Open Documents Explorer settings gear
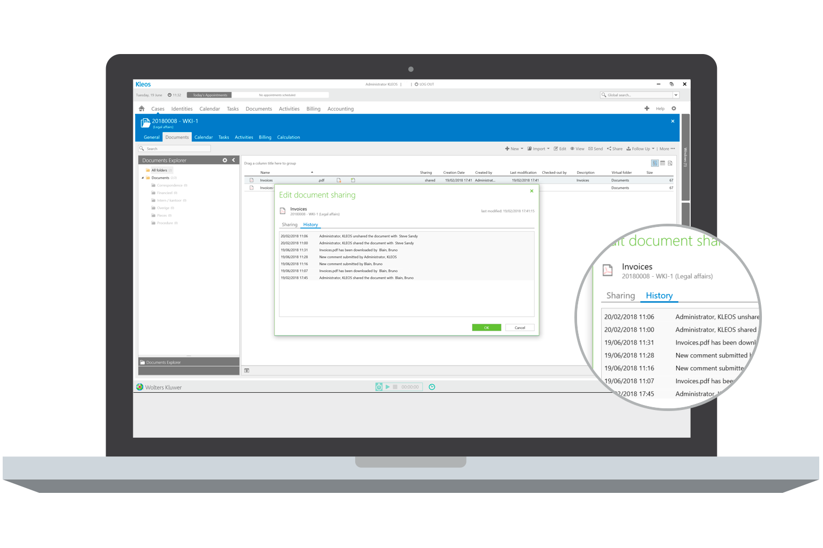Viewport: 823px width, 548px height. (x=225, y=159)
